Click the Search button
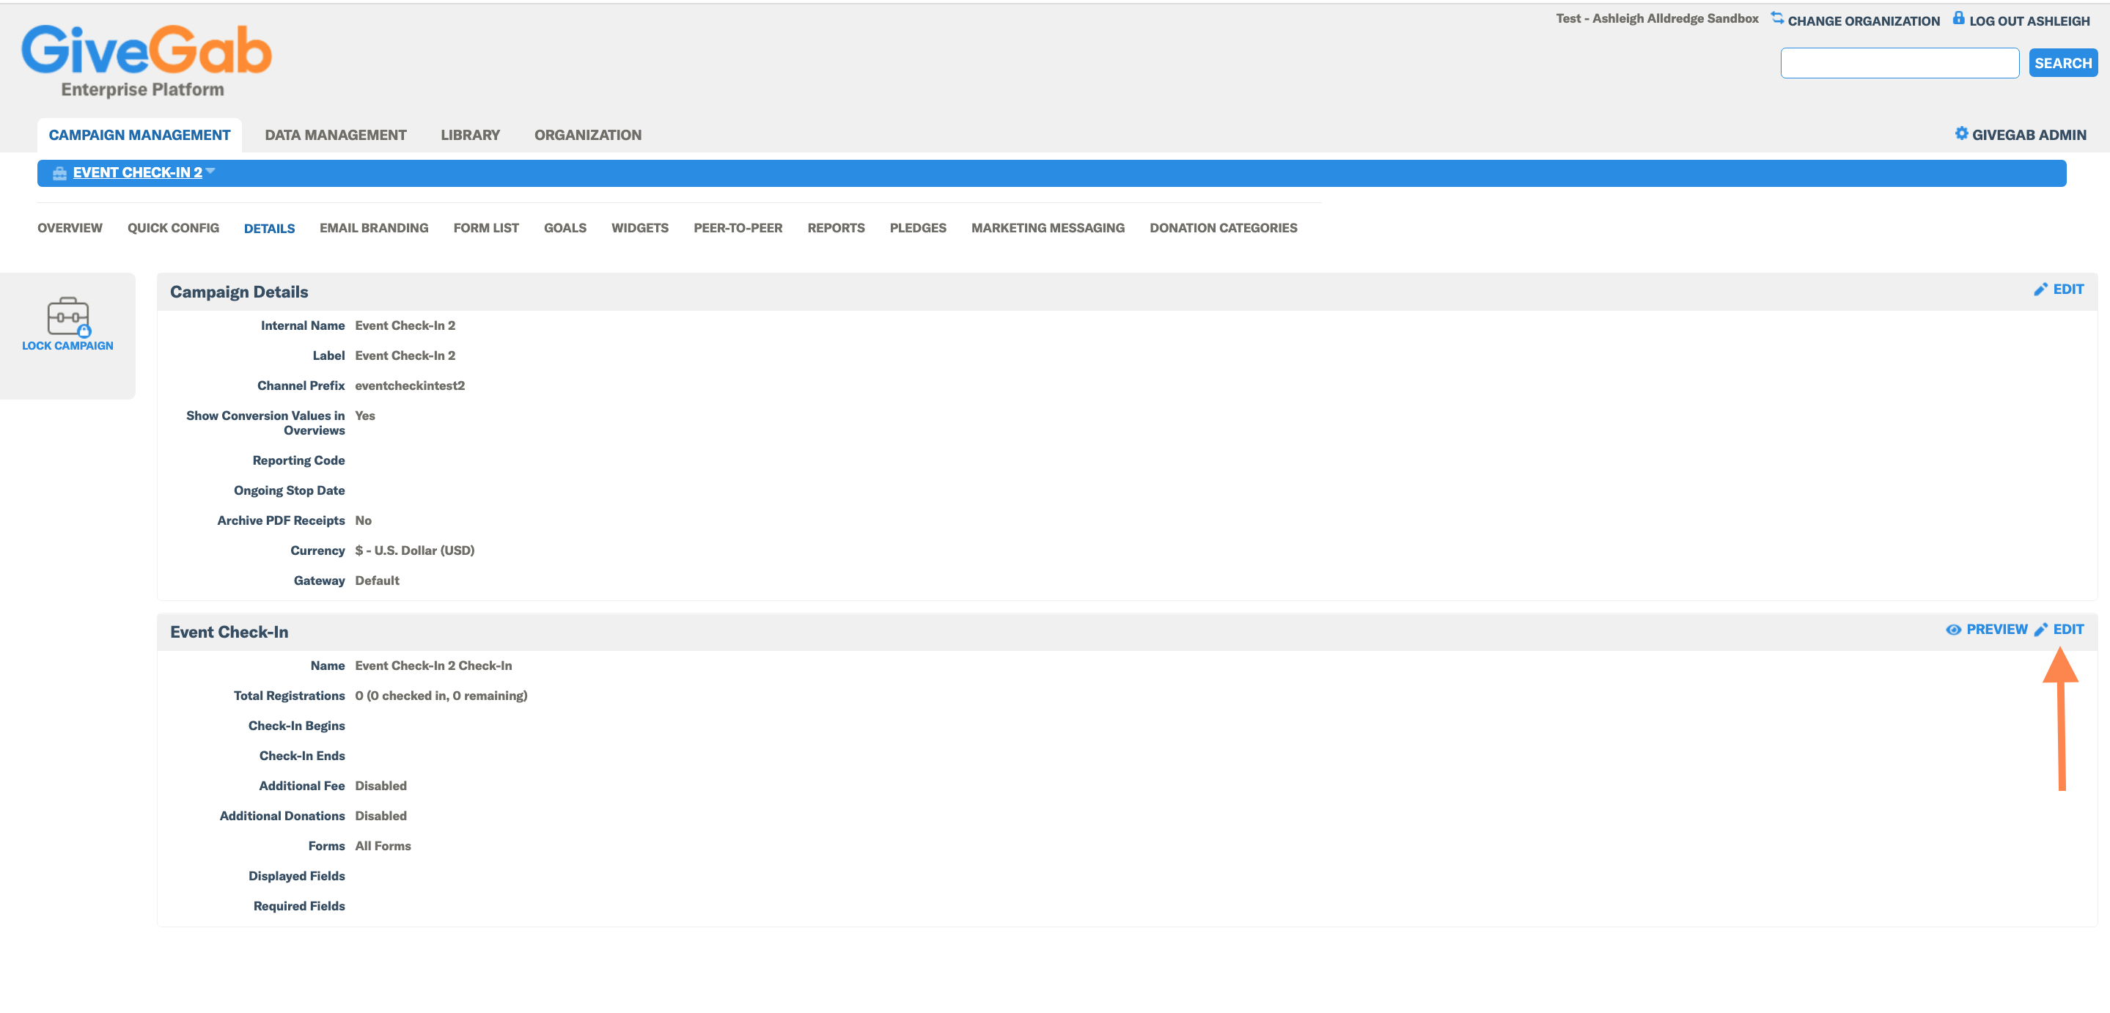This screenshot has height=1013, width=2110. [2063, 63]
